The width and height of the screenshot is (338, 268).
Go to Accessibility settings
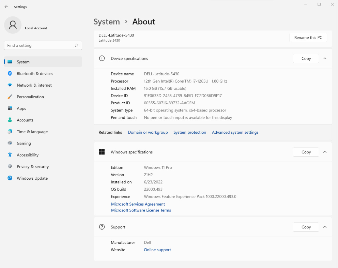(x=43, y=155)
